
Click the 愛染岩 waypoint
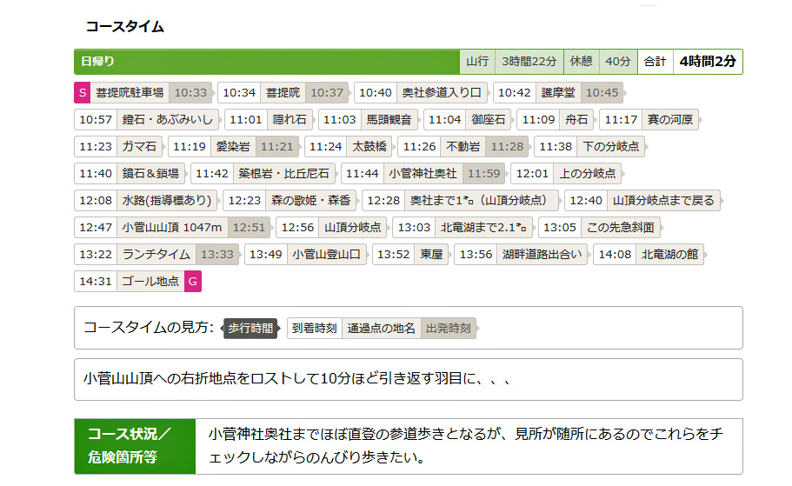(233, 146)
